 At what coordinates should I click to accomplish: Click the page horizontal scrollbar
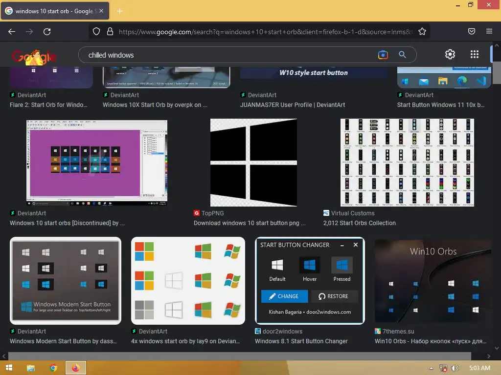[x=240, y=356]
